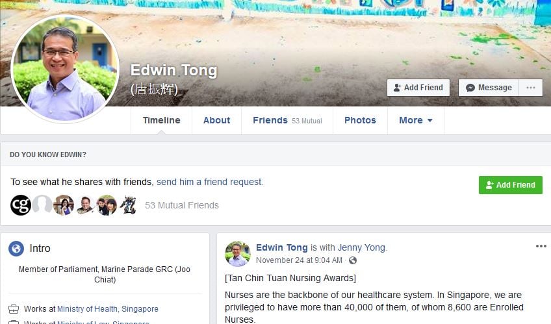
Task: Open the Friends tab
Action: click(x=287, y=120)
